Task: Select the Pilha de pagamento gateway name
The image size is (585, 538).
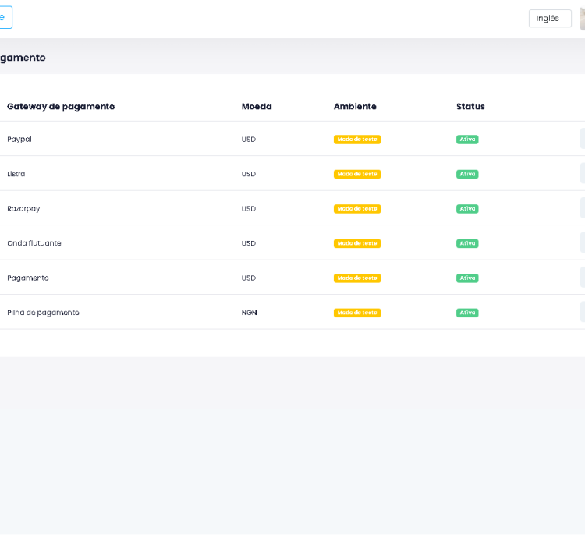Action: [43, 313]
